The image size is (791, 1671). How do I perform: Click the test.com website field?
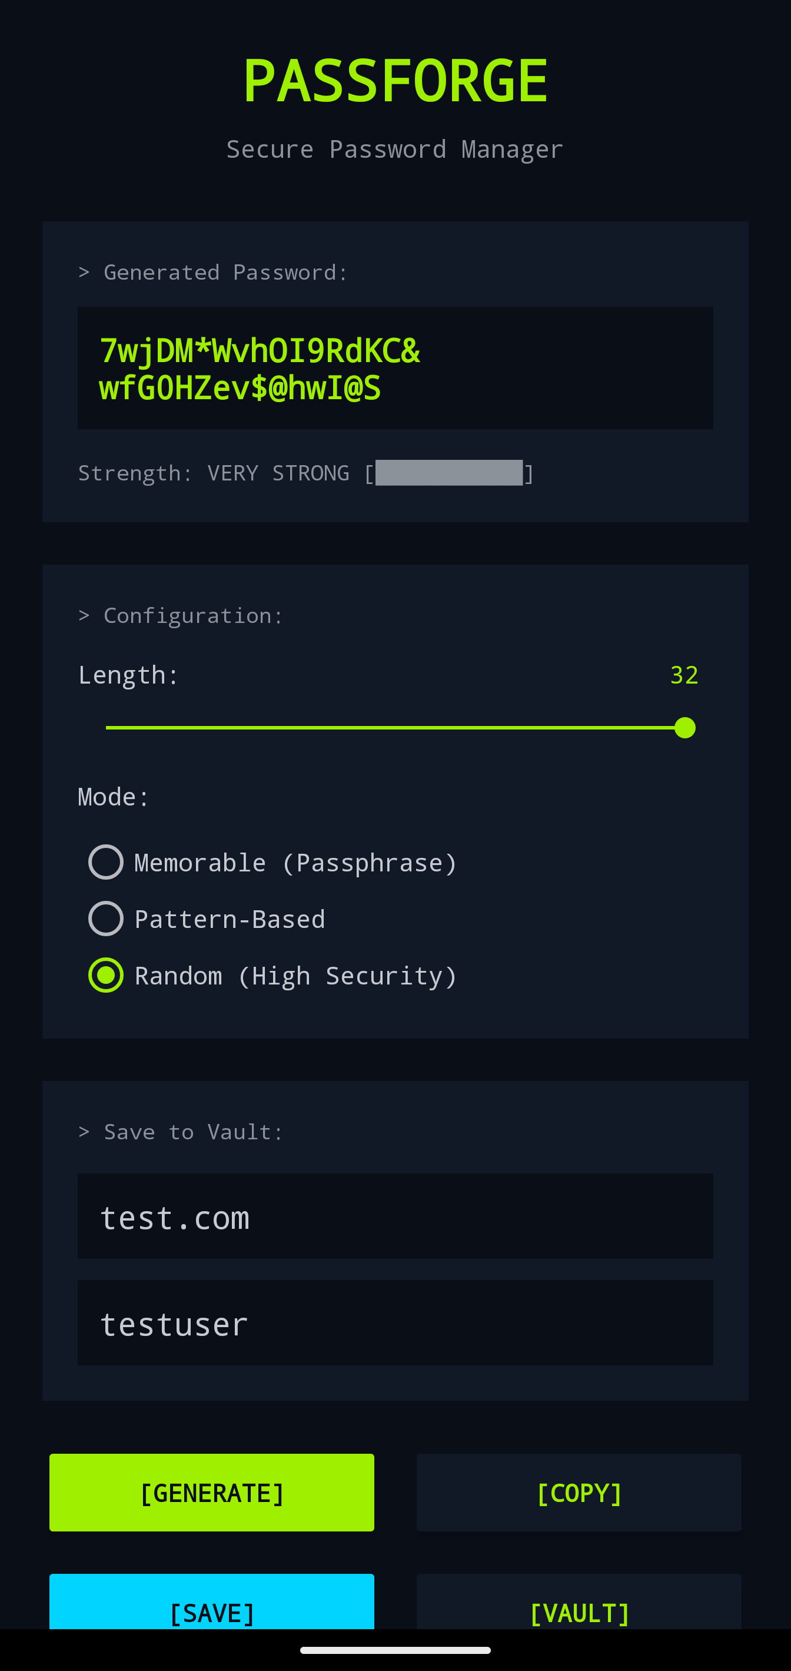point(395,1216)
